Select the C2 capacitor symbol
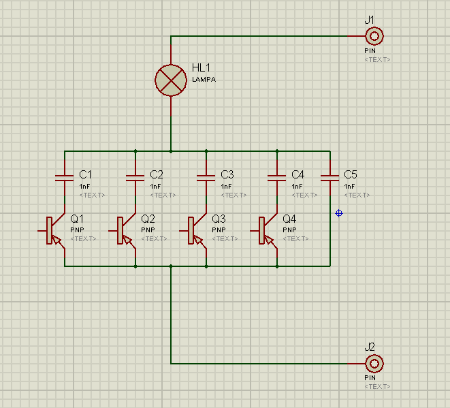This screenshot has width=450, height=408. coord(135,177)
